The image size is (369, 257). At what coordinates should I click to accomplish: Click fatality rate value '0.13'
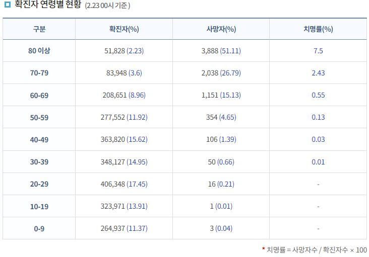tap(318, 117)
